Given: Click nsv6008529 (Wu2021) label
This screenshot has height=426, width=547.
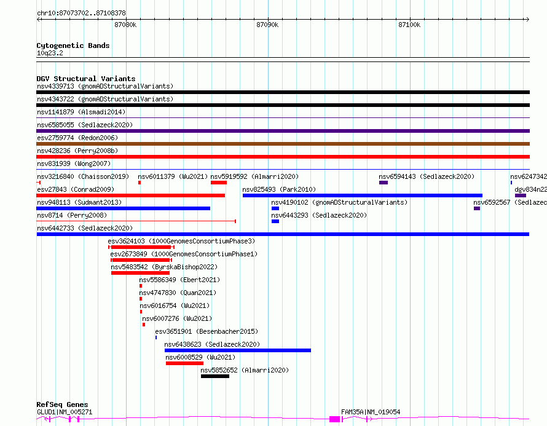Looking at the screenshot, I should point(200,357).
